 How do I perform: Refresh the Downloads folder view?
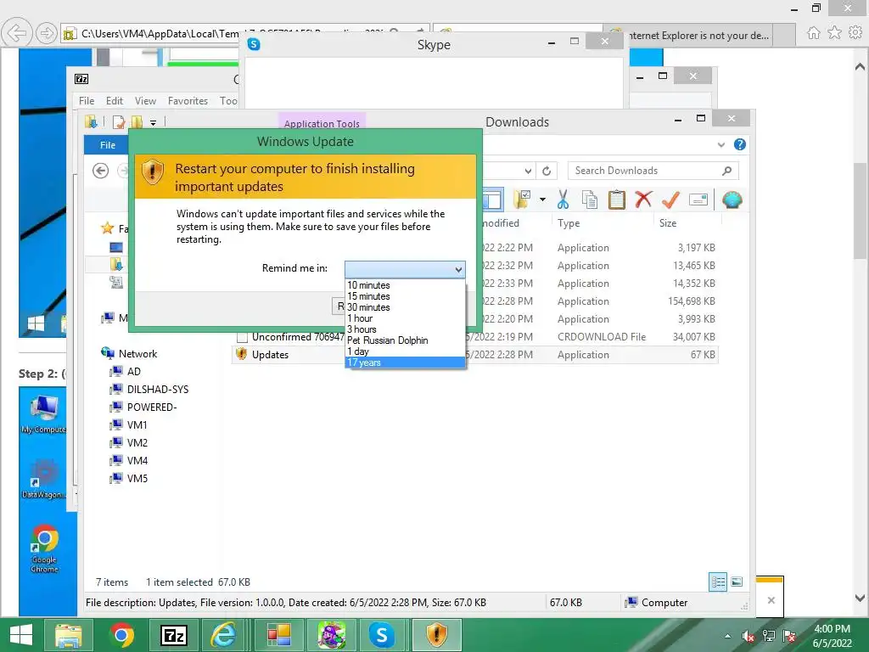point(547,171)
